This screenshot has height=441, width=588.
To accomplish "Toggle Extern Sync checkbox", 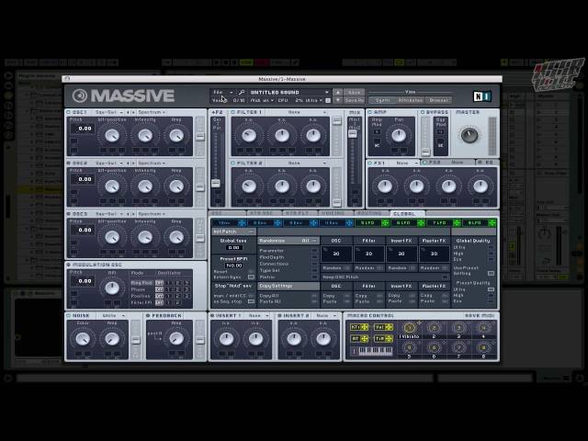I will pos(251,277).
